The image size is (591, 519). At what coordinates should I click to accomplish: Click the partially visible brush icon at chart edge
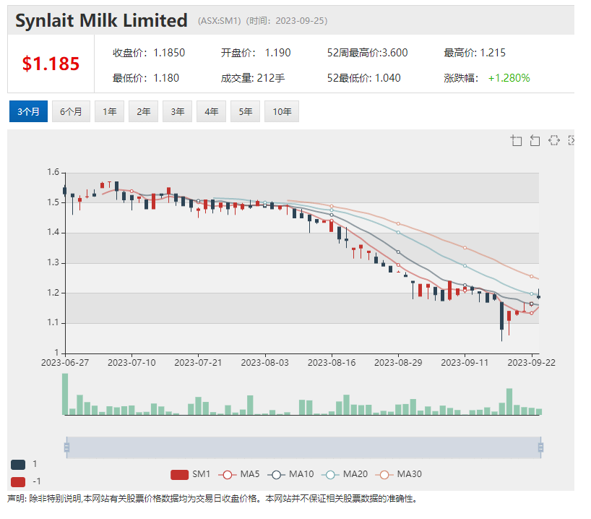[571, 141]
